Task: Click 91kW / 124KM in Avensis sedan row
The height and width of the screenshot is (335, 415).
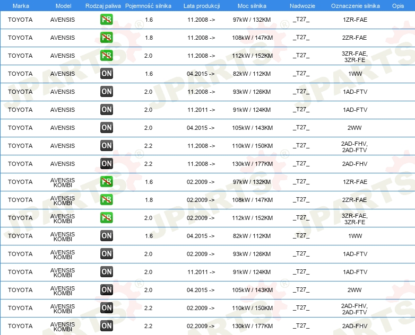Action: pos(252,110)
